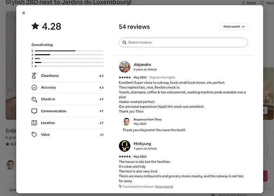Open Alejandro's profile photo
This screenshot has height=196, width=274.
click(124, 67)
